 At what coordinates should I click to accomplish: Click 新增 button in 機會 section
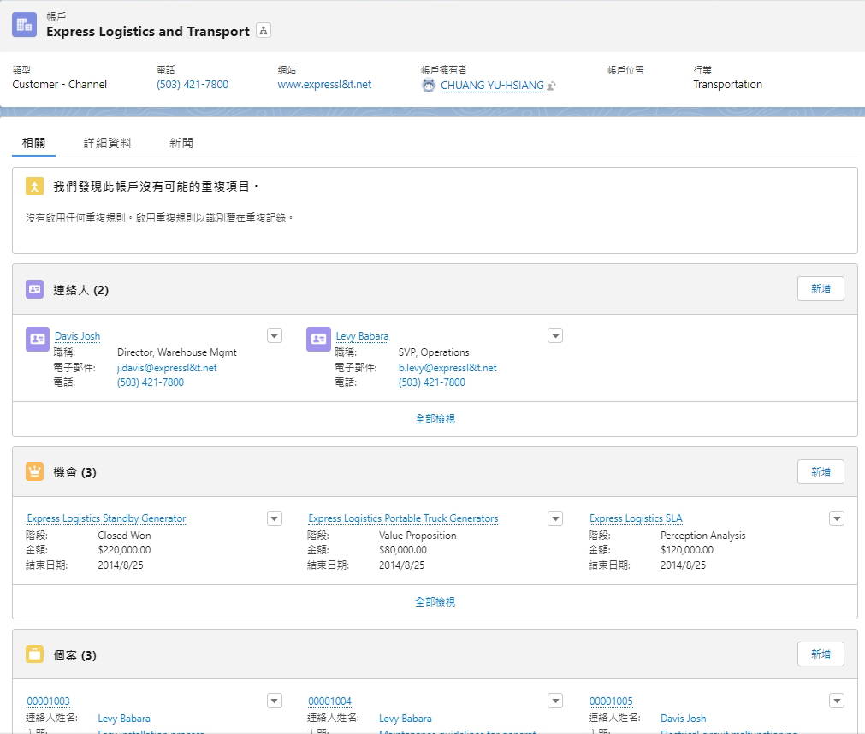click(821, 472)
